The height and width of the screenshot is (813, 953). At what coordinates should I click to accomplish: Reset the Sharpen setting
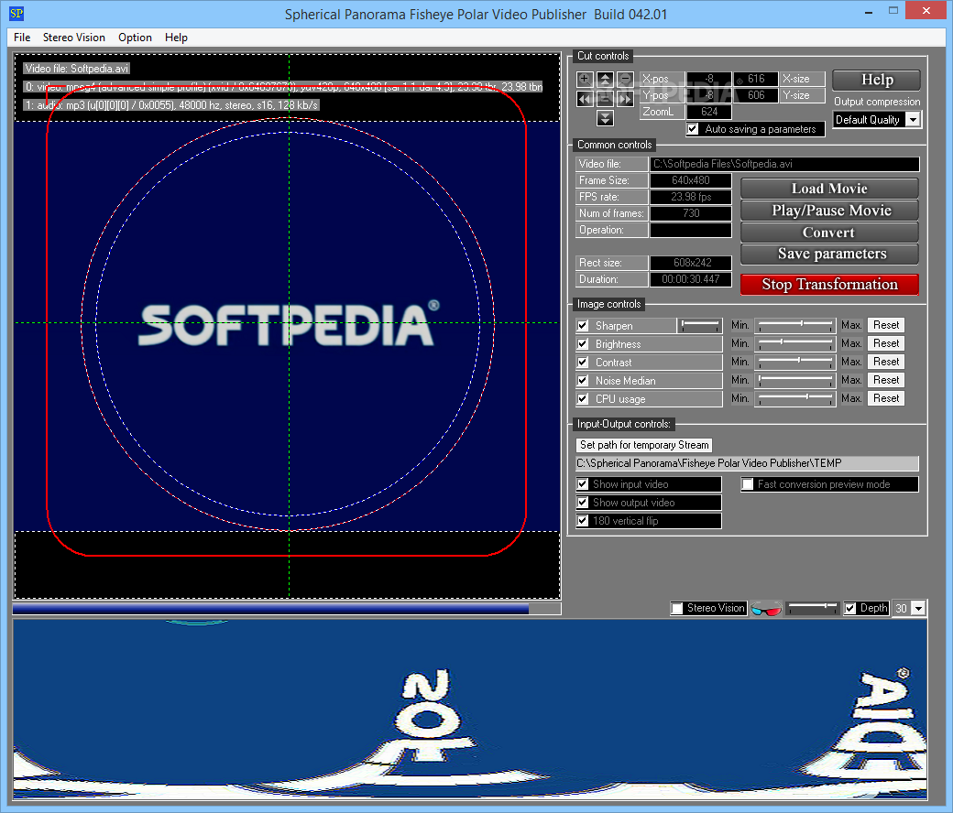coord(885,325)
